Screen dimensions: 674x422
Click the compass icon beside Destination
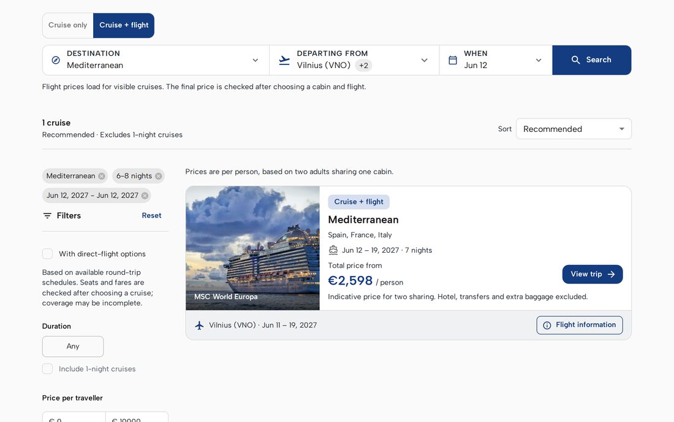tap(56, 60)
